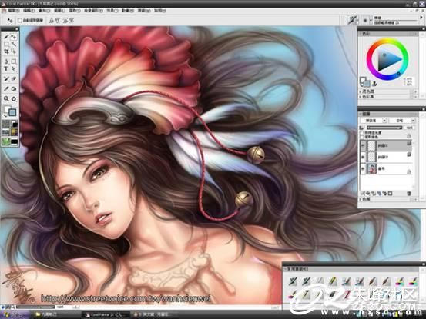The width and height of the screenshot is (426, 319).
Task: Click the Canvas layer thumbnail
Action: coord(371,168)
